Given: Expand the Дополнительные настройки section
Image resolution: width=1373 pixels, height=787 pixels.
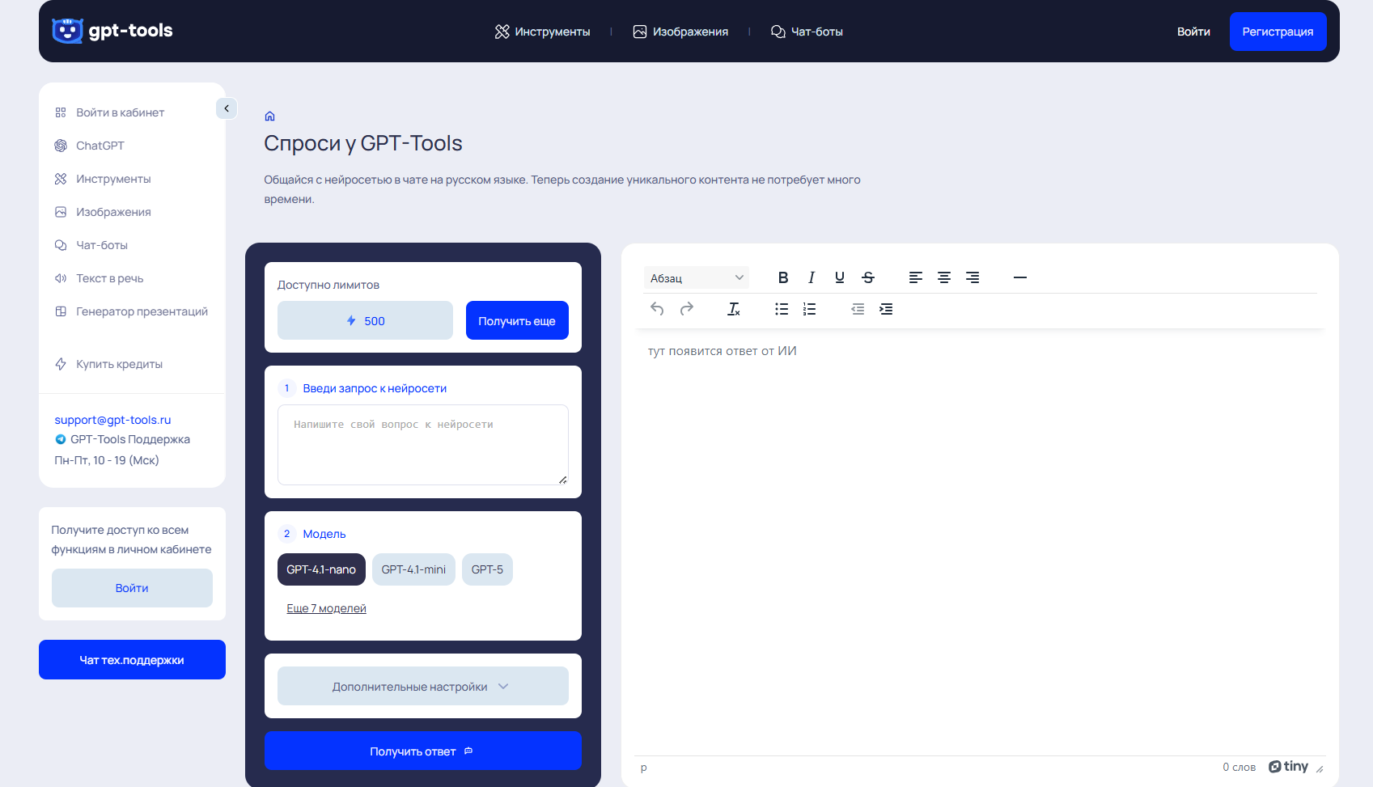Looking at the screenshot, I should tap(422, 685).
